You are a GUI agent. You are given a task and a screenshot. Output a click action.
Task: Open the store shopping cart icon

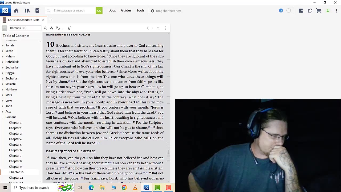point(319,11)
